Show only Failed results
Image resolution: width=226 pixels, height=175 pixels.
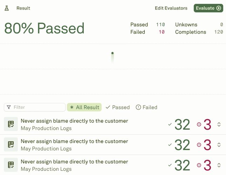tap(146, 107)
